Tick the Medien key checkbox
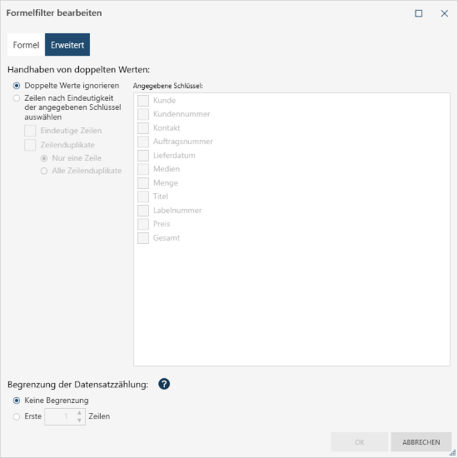 [x=143, y=169]
